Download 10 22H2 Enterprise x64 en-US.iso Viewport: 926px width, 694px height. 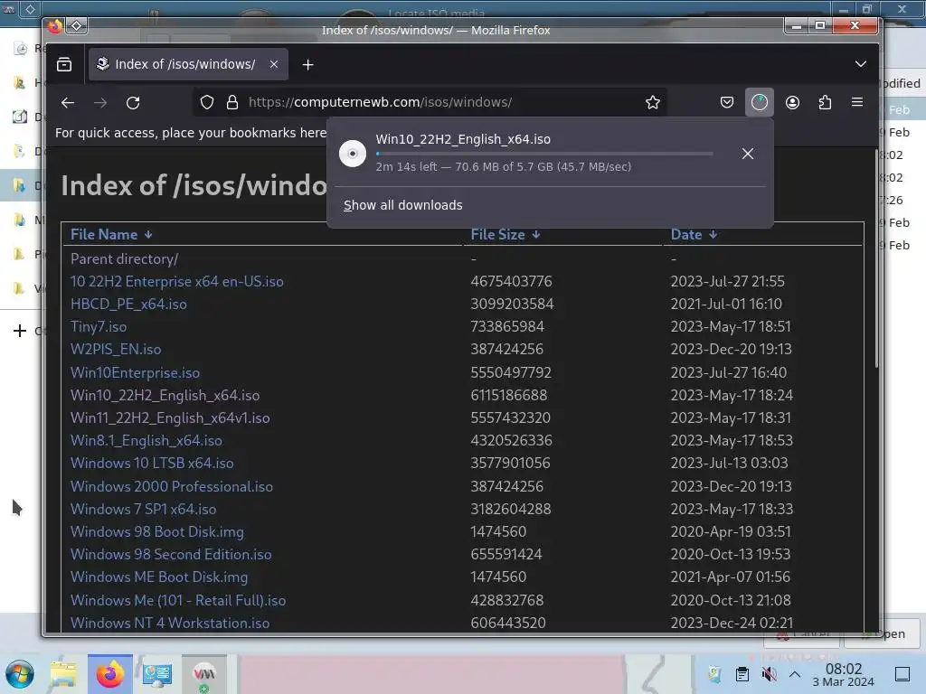[177, 282]
